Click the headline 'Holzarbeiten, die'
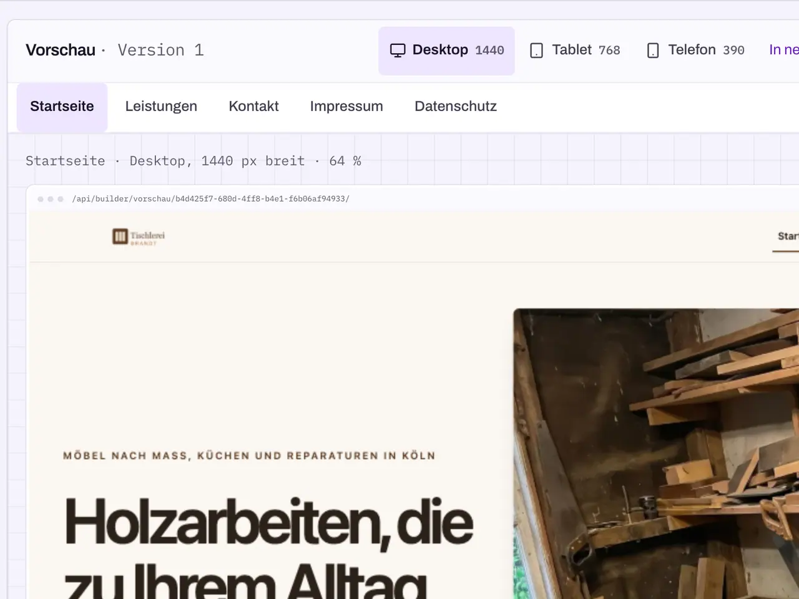799x599 pixels. click(x=269, y=522)
